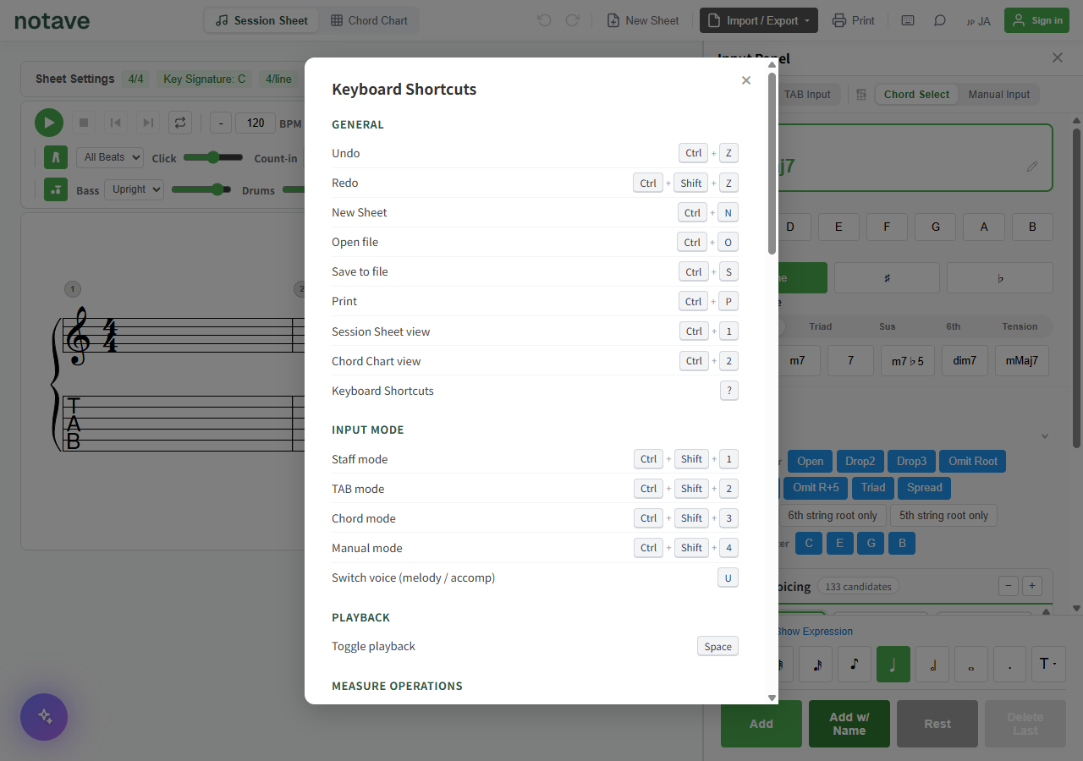Click the Undo arrow icon in top toolbar
This screenshot has width=1083, height=761.
point(544,20)
